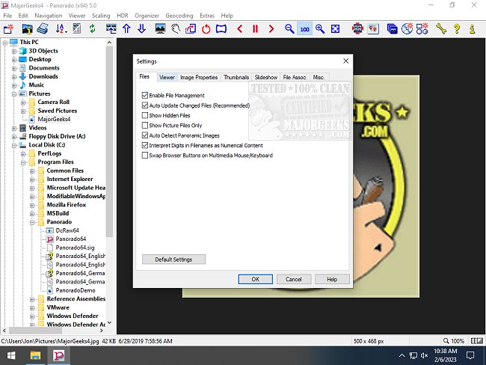The height and width of the screenshot is (365, 486).
Task: Open the Geocoding menu
Action: pyautogui.click(x=179, y=16)
